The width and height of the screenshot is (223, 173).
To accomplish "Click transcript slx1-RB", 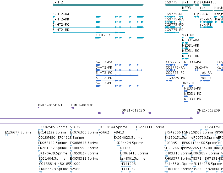I will tap(188, 38).
